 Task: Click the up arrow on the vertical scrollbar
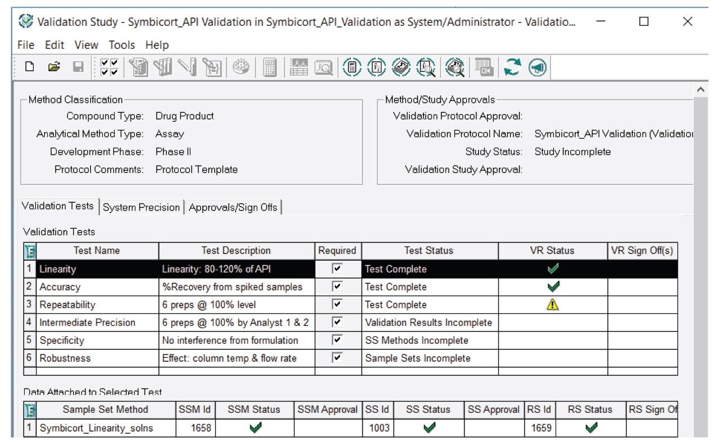pos(700,89)
